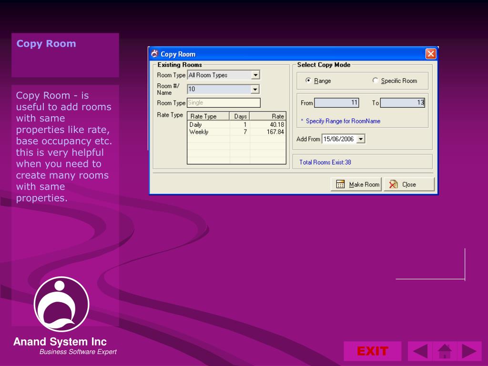Open the All Room Types dropdown
The image size is (488, 366).
(255, 75)
